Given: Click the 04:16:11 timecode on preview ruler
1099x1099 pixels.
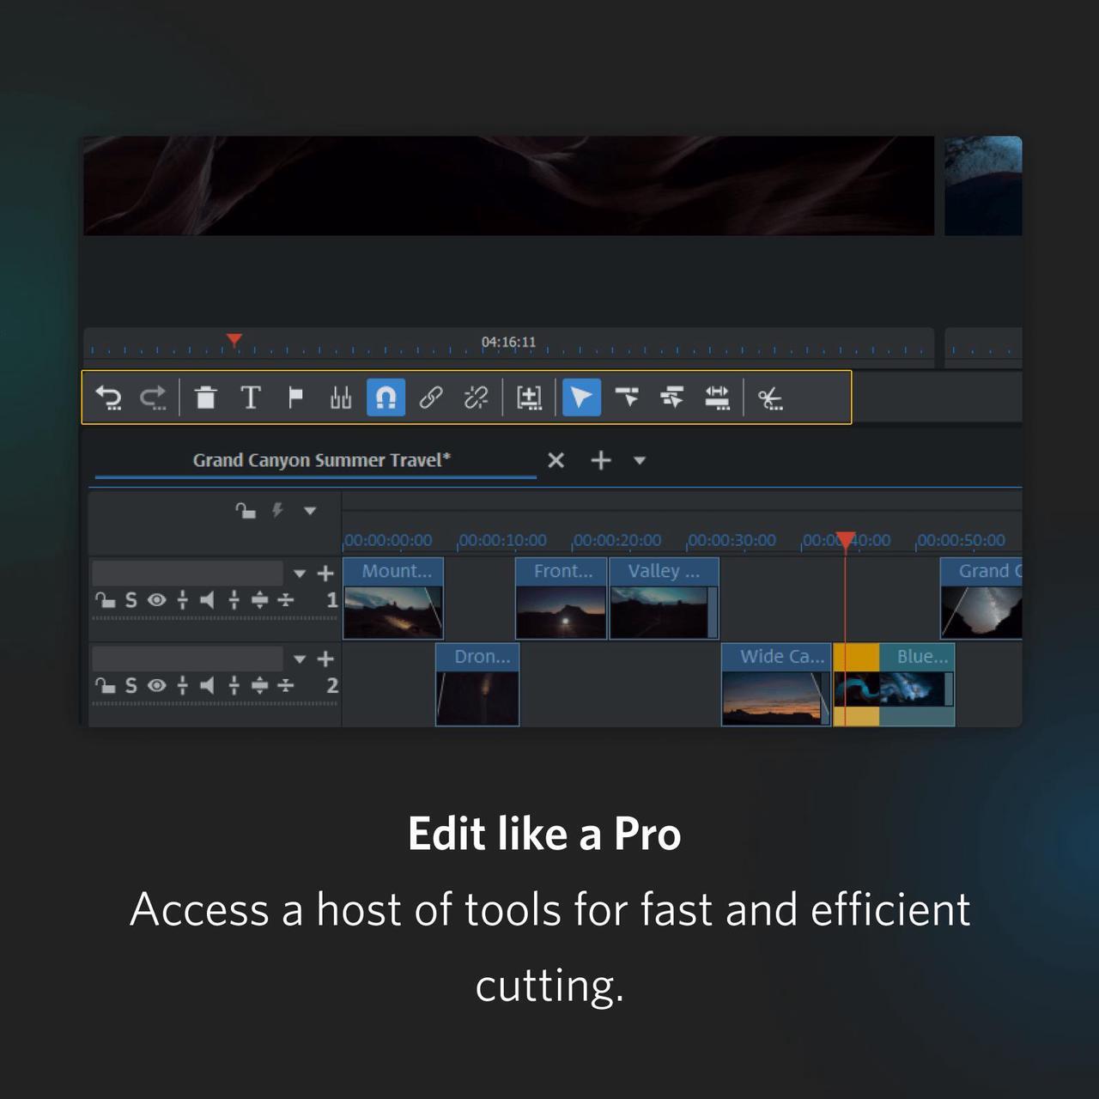Looking at the screenshot, I should point(508,342).
